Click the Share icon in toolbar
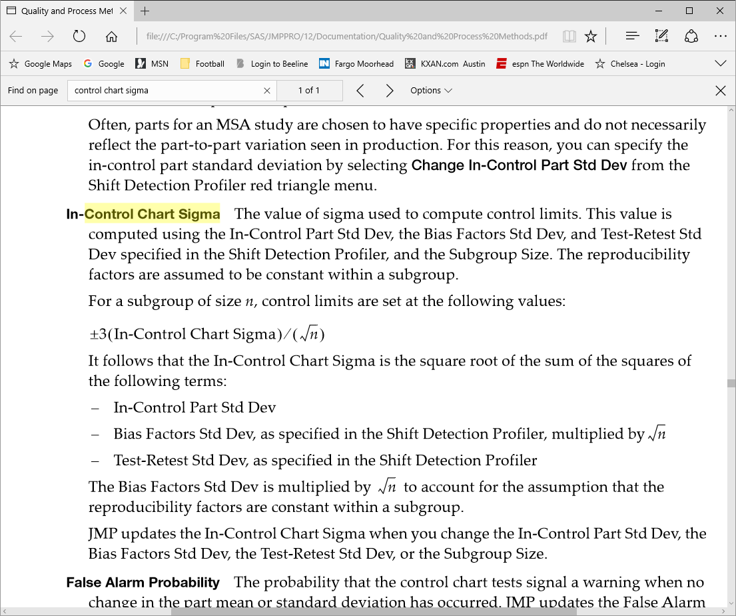 point(691,37)
